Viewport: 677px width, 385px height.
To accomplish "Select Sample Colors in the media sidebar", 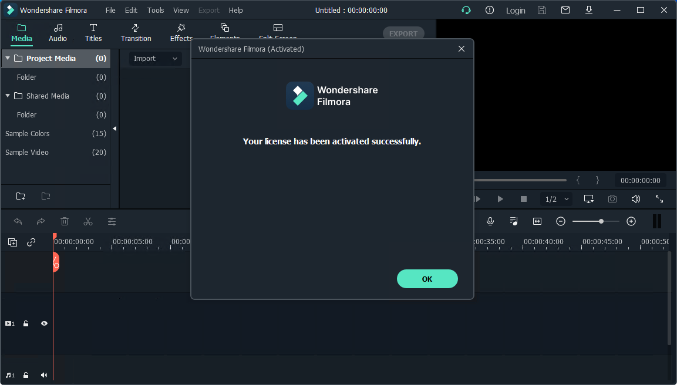I will click(27, 133).
